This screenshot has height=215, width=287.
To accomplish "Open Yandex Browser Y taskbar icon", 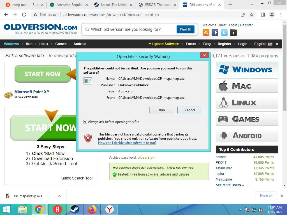I will point(110,209).
